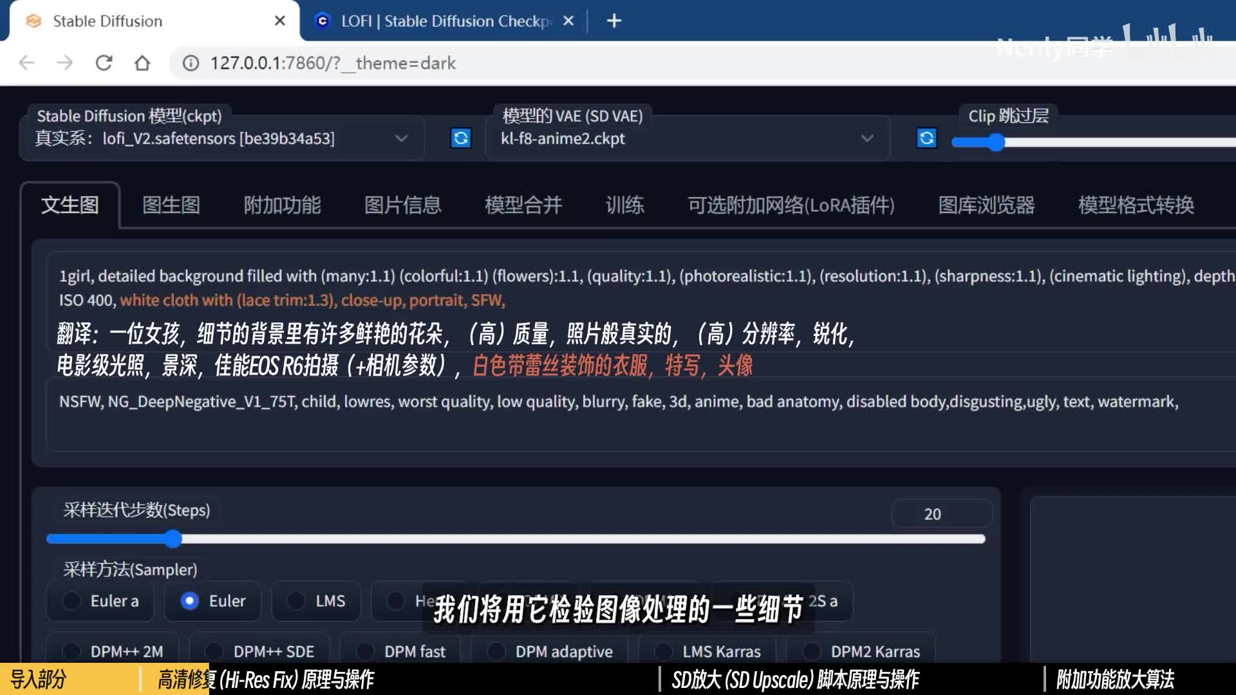Click the browser back arrow

click(x=26, y=63)
